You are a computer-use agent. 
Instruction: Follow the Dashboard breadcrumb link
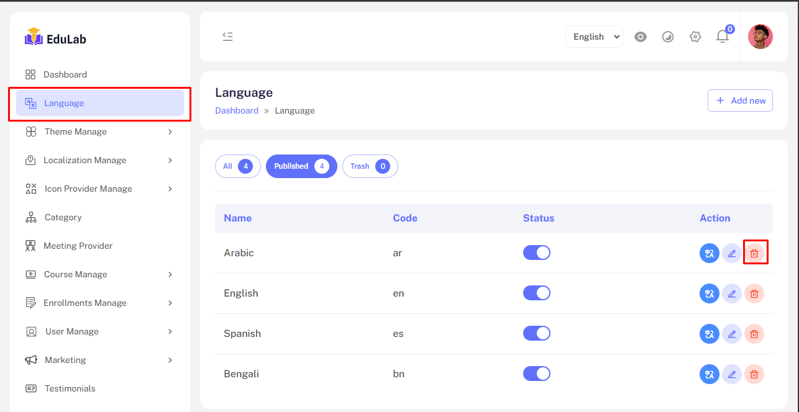(x=237, y=110)
